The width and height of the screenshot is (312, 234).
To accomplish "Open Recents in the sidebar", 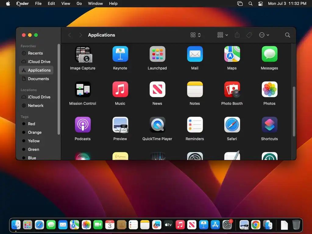I will (x=36, y=53).
